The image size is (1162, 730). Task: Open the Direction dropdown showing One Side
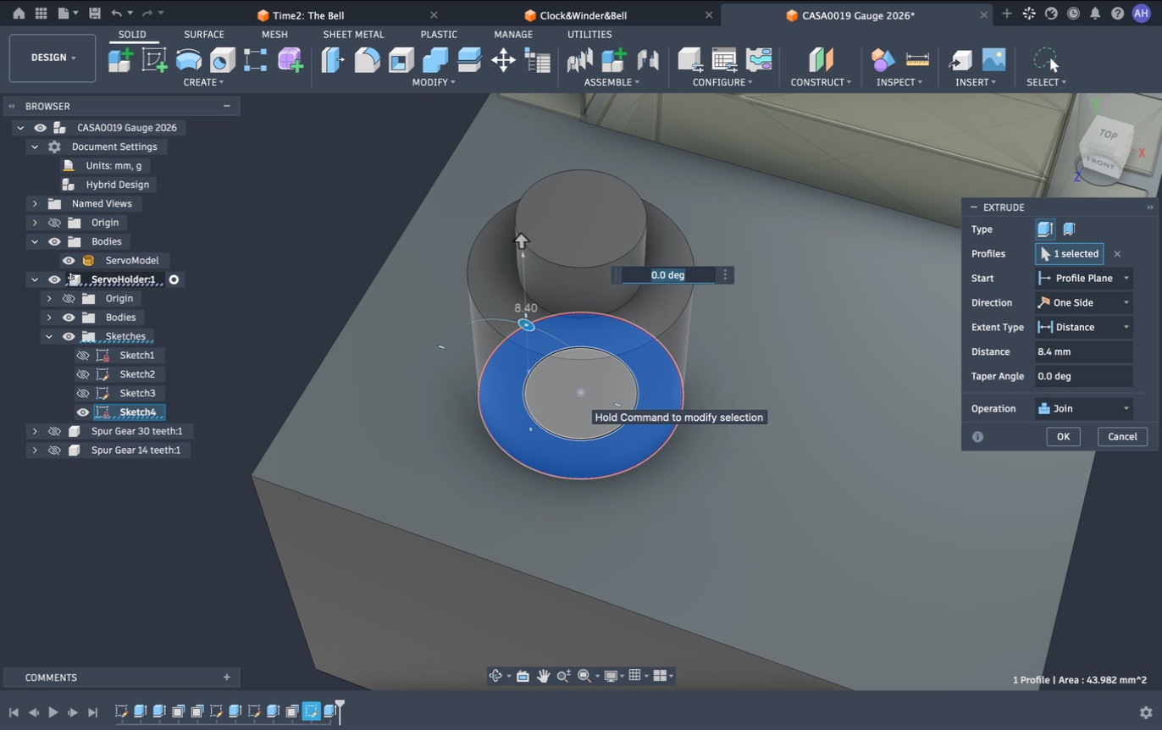pyautogui.click(x=1084, y=303)
